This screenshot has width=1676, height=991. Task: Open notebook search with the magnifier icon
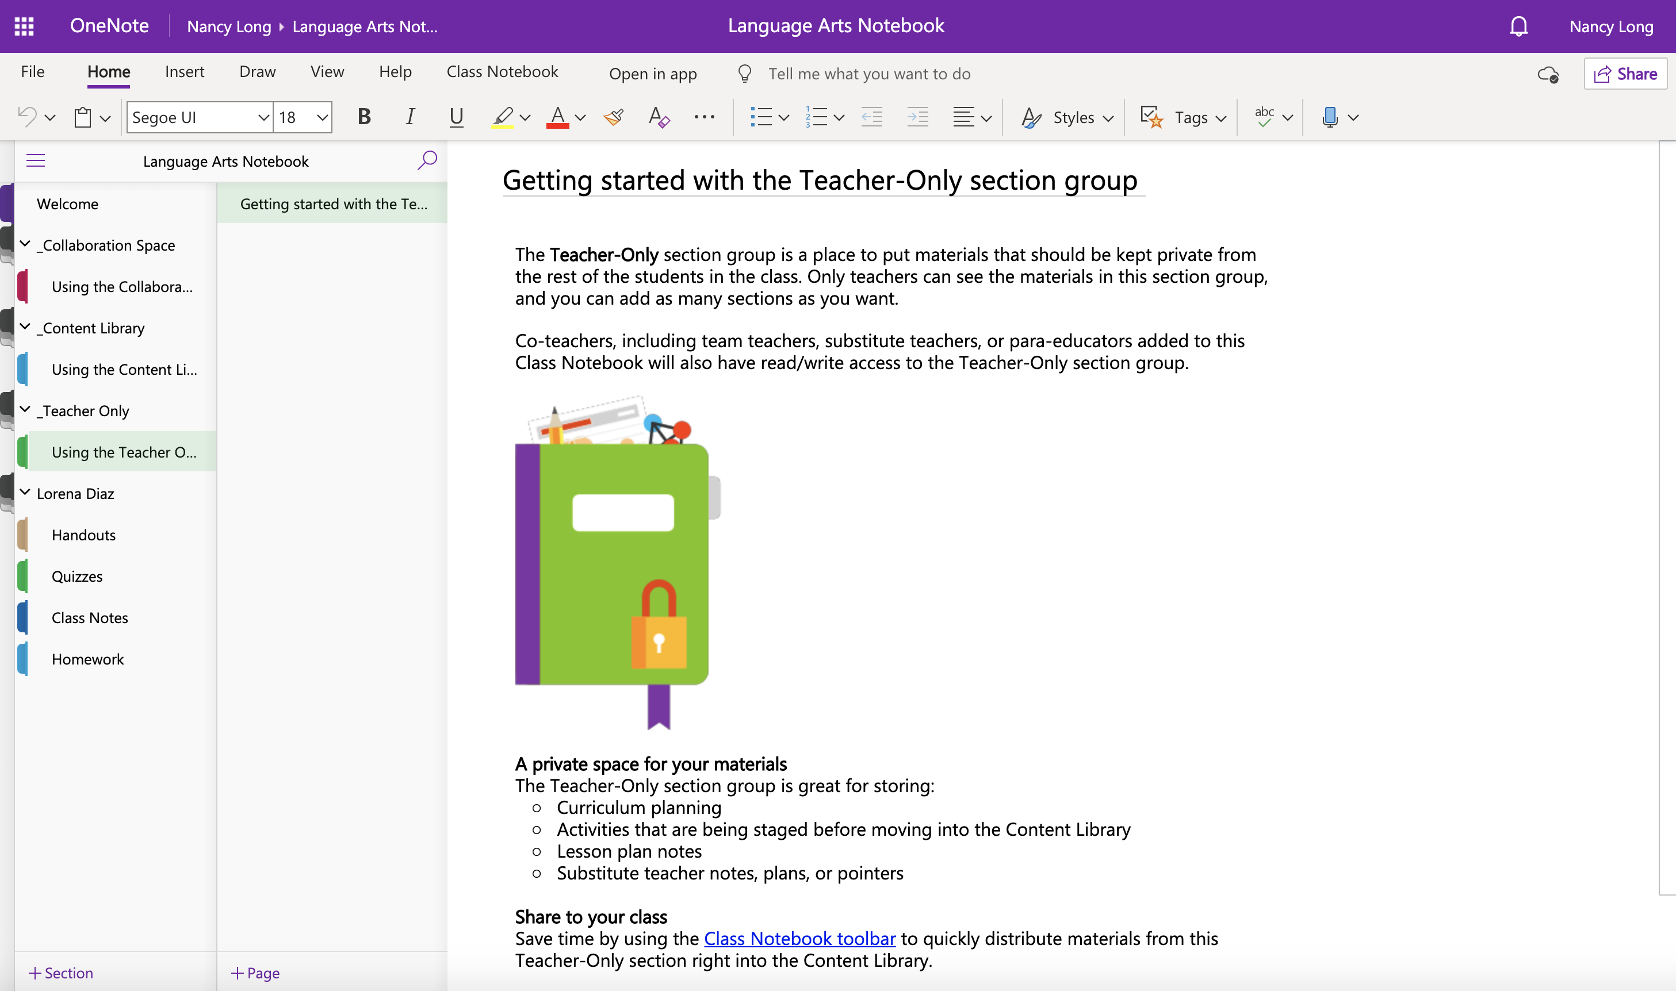click(427, 160)
